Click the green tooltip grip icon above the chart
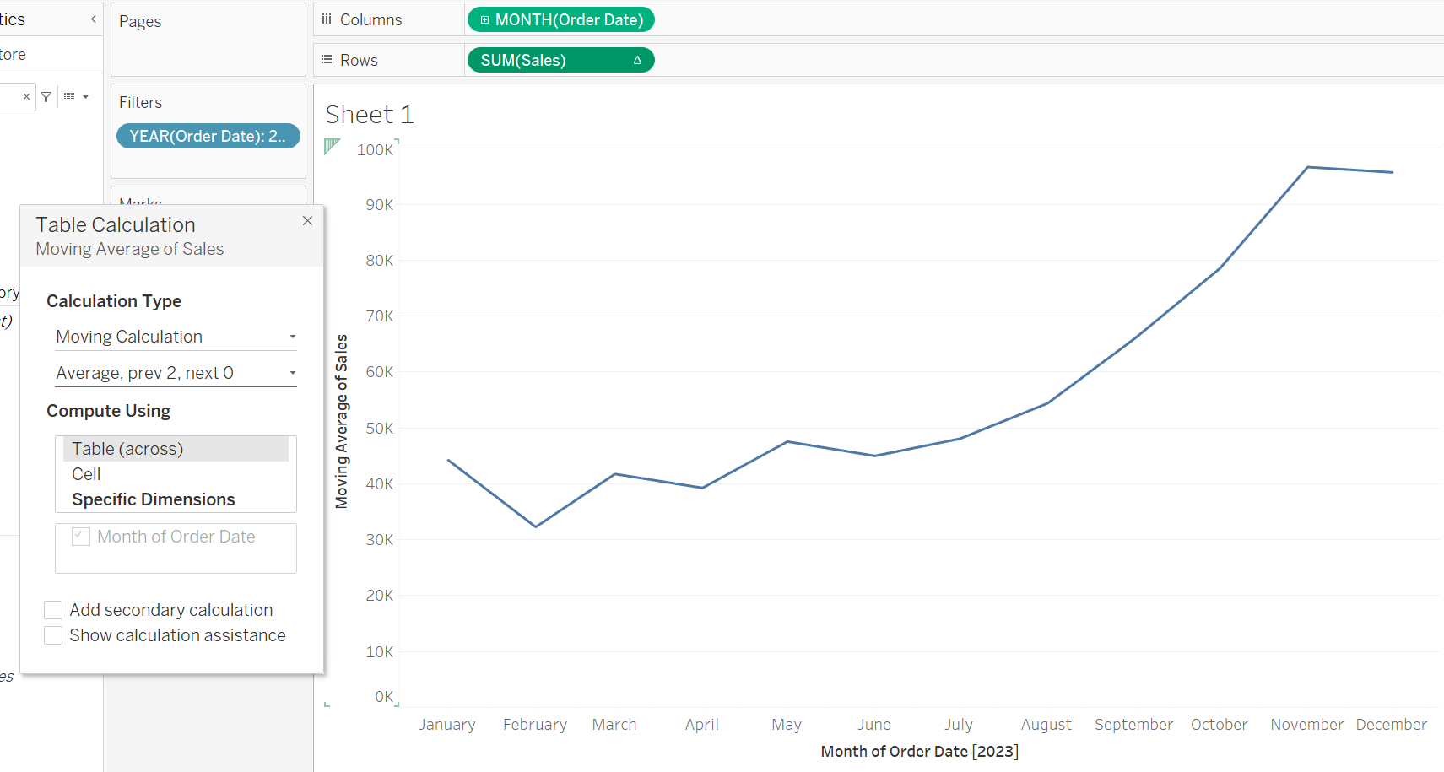Image resolution: width=1444 pixels, height=772 pixels. point(331,147)
